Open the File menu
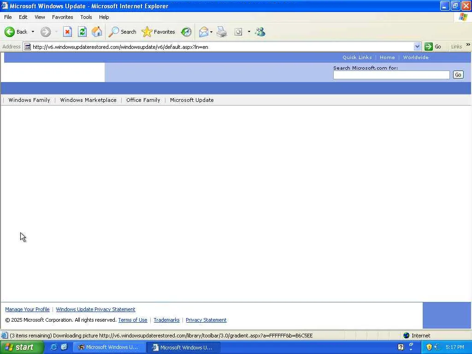The height and width of the screenshot is (354, 472). pos(8,17)
